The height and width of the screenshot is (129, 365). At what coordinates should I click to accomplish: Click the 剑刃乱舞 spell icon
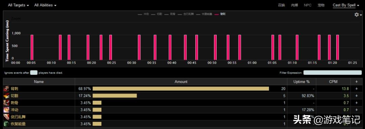click(x=6, y=117)
